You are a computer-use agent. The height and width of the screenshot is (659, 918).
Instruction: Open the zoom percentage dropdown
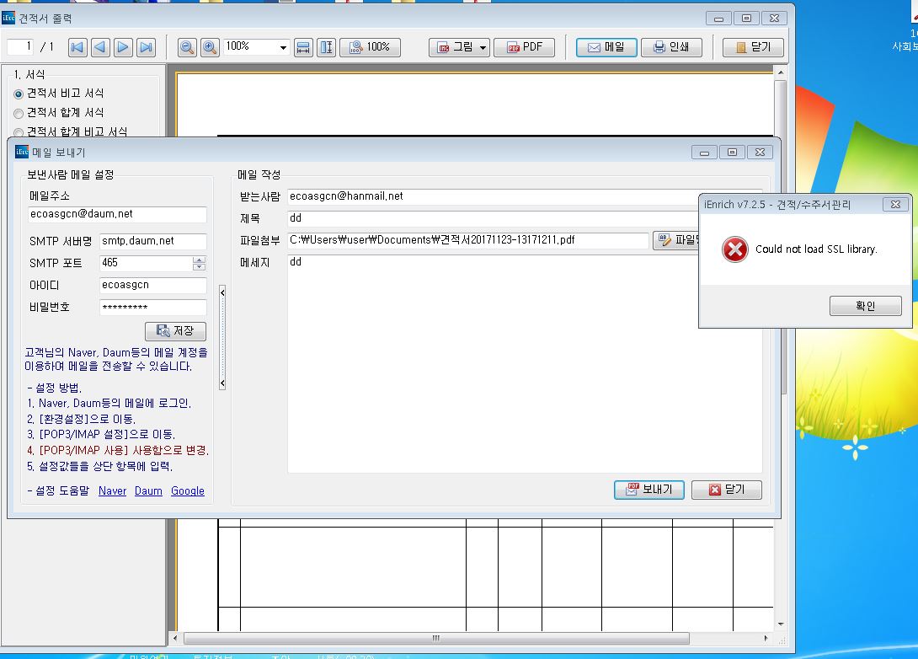point(282,47)
